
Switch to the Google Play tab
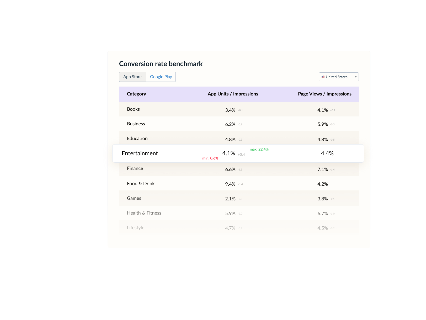click(x=161, y=77)
